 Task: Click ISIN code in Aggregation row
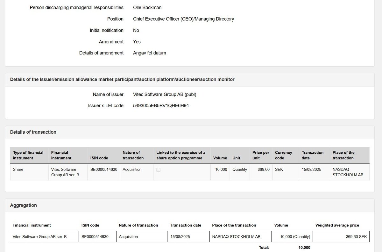click(x=95, y=237)
